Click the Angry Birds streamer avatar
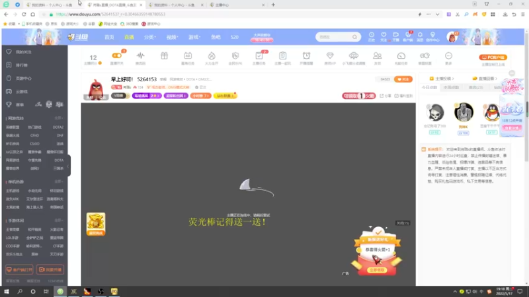The image size is (529, 297). 96,88
